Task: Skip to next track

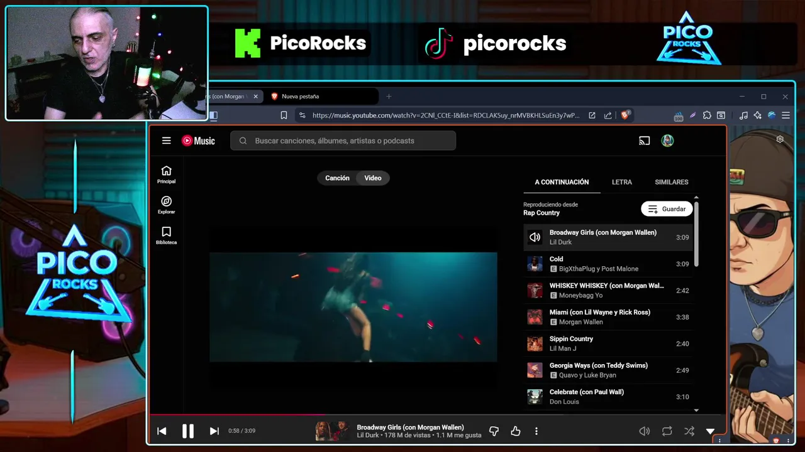Action: [x=214, y=431]
